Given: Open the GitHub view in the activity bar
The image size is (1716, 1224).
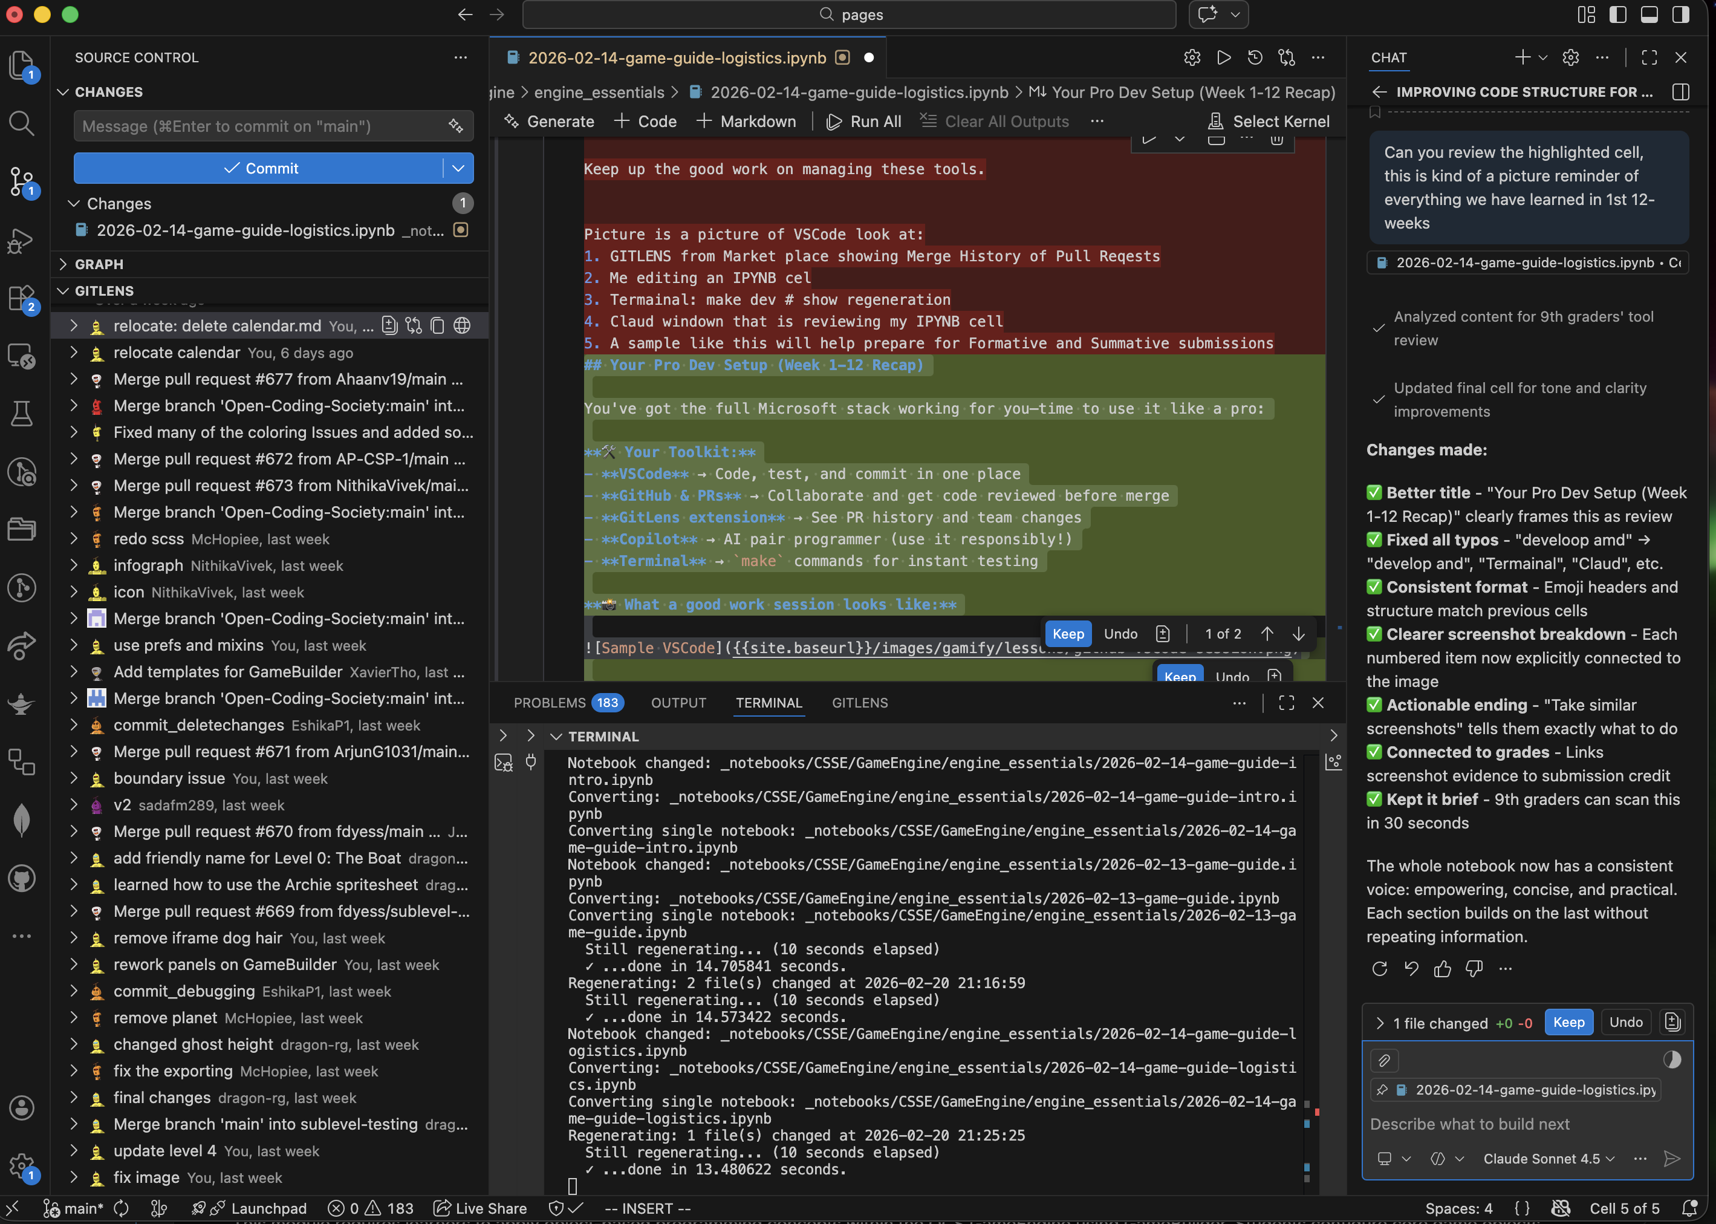Looking at the screenshot, I should tap(22, 878).
